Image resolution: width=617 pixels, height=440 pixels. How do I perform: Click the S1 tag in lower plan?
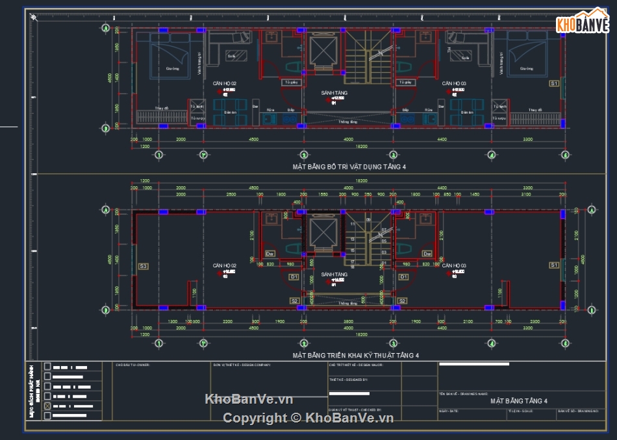click(554, 265)
